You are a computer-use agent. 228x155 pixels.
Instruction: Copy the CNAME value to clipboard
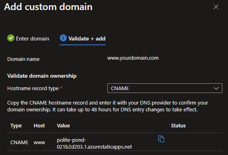click(x=161, y=139)
